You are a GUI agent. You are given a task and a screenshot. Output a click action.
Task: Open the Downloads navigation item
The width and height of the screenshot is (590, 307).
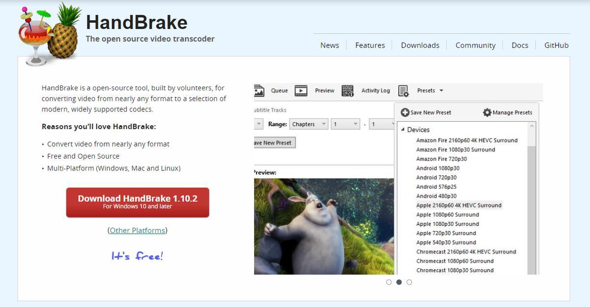tap(420, 45)
